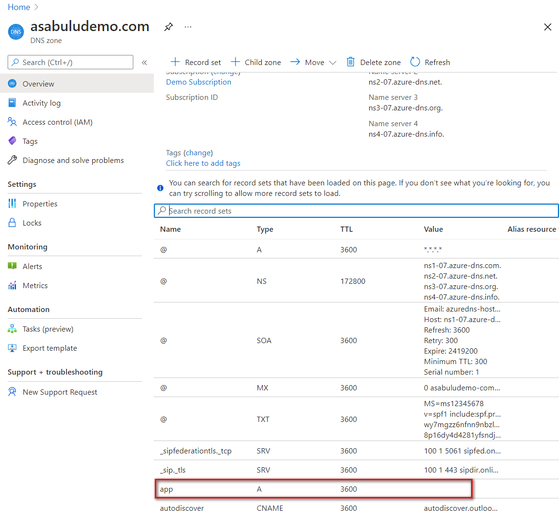Pin the DNS zone page to dashboard
This screenshot has height=517, width=559.
tap(168, 27)
